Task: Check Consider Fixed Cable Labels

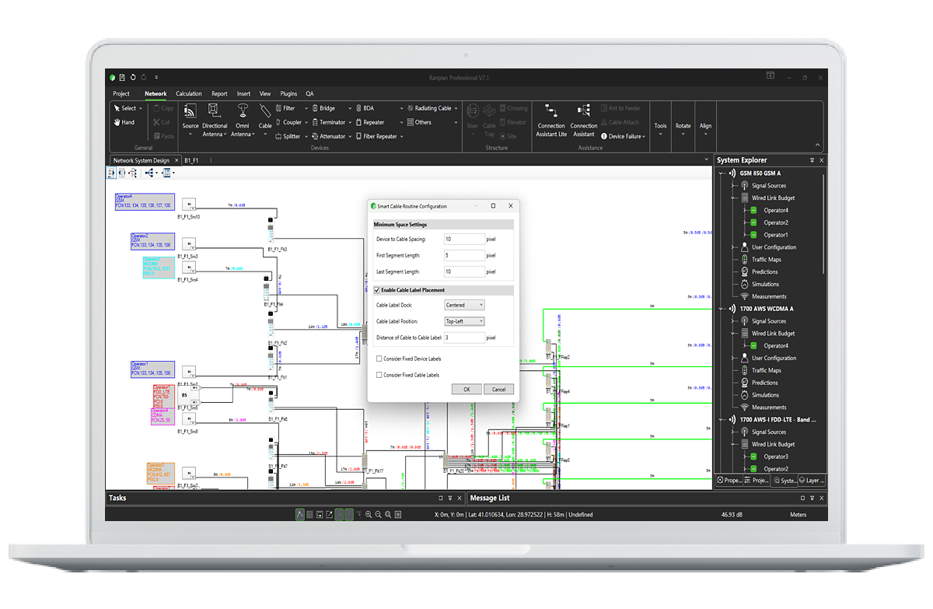Action: pyautogui.click(x=379, y=375)
